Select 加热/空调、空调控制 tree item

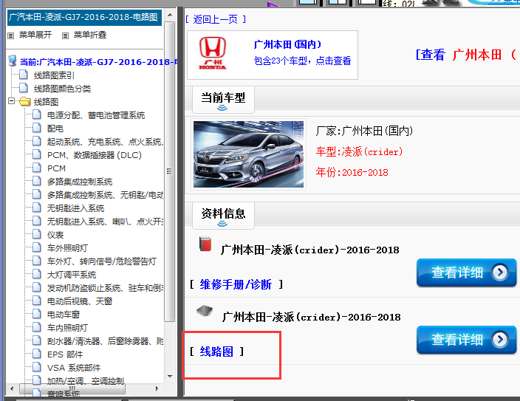(x=86, y=381)
